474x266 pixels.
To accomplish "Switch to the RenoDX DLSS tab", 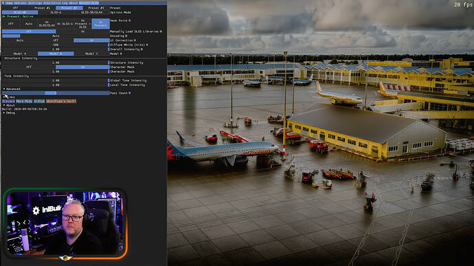I will [x=89, y=3].
